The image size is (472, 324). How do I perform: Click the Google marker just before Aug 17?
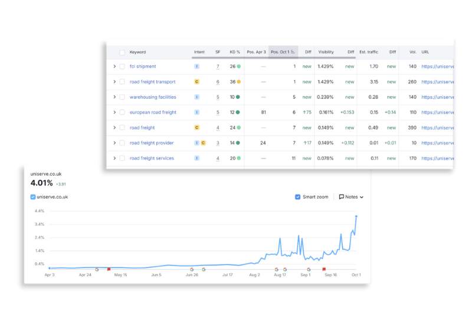276,270
